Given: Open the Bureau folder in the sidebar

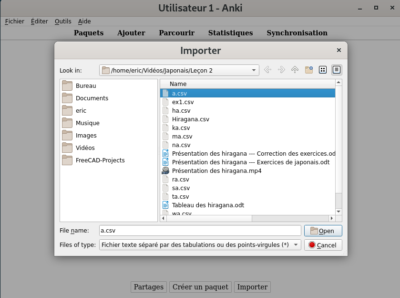Looking at the screenshot, I should (85, 86).
